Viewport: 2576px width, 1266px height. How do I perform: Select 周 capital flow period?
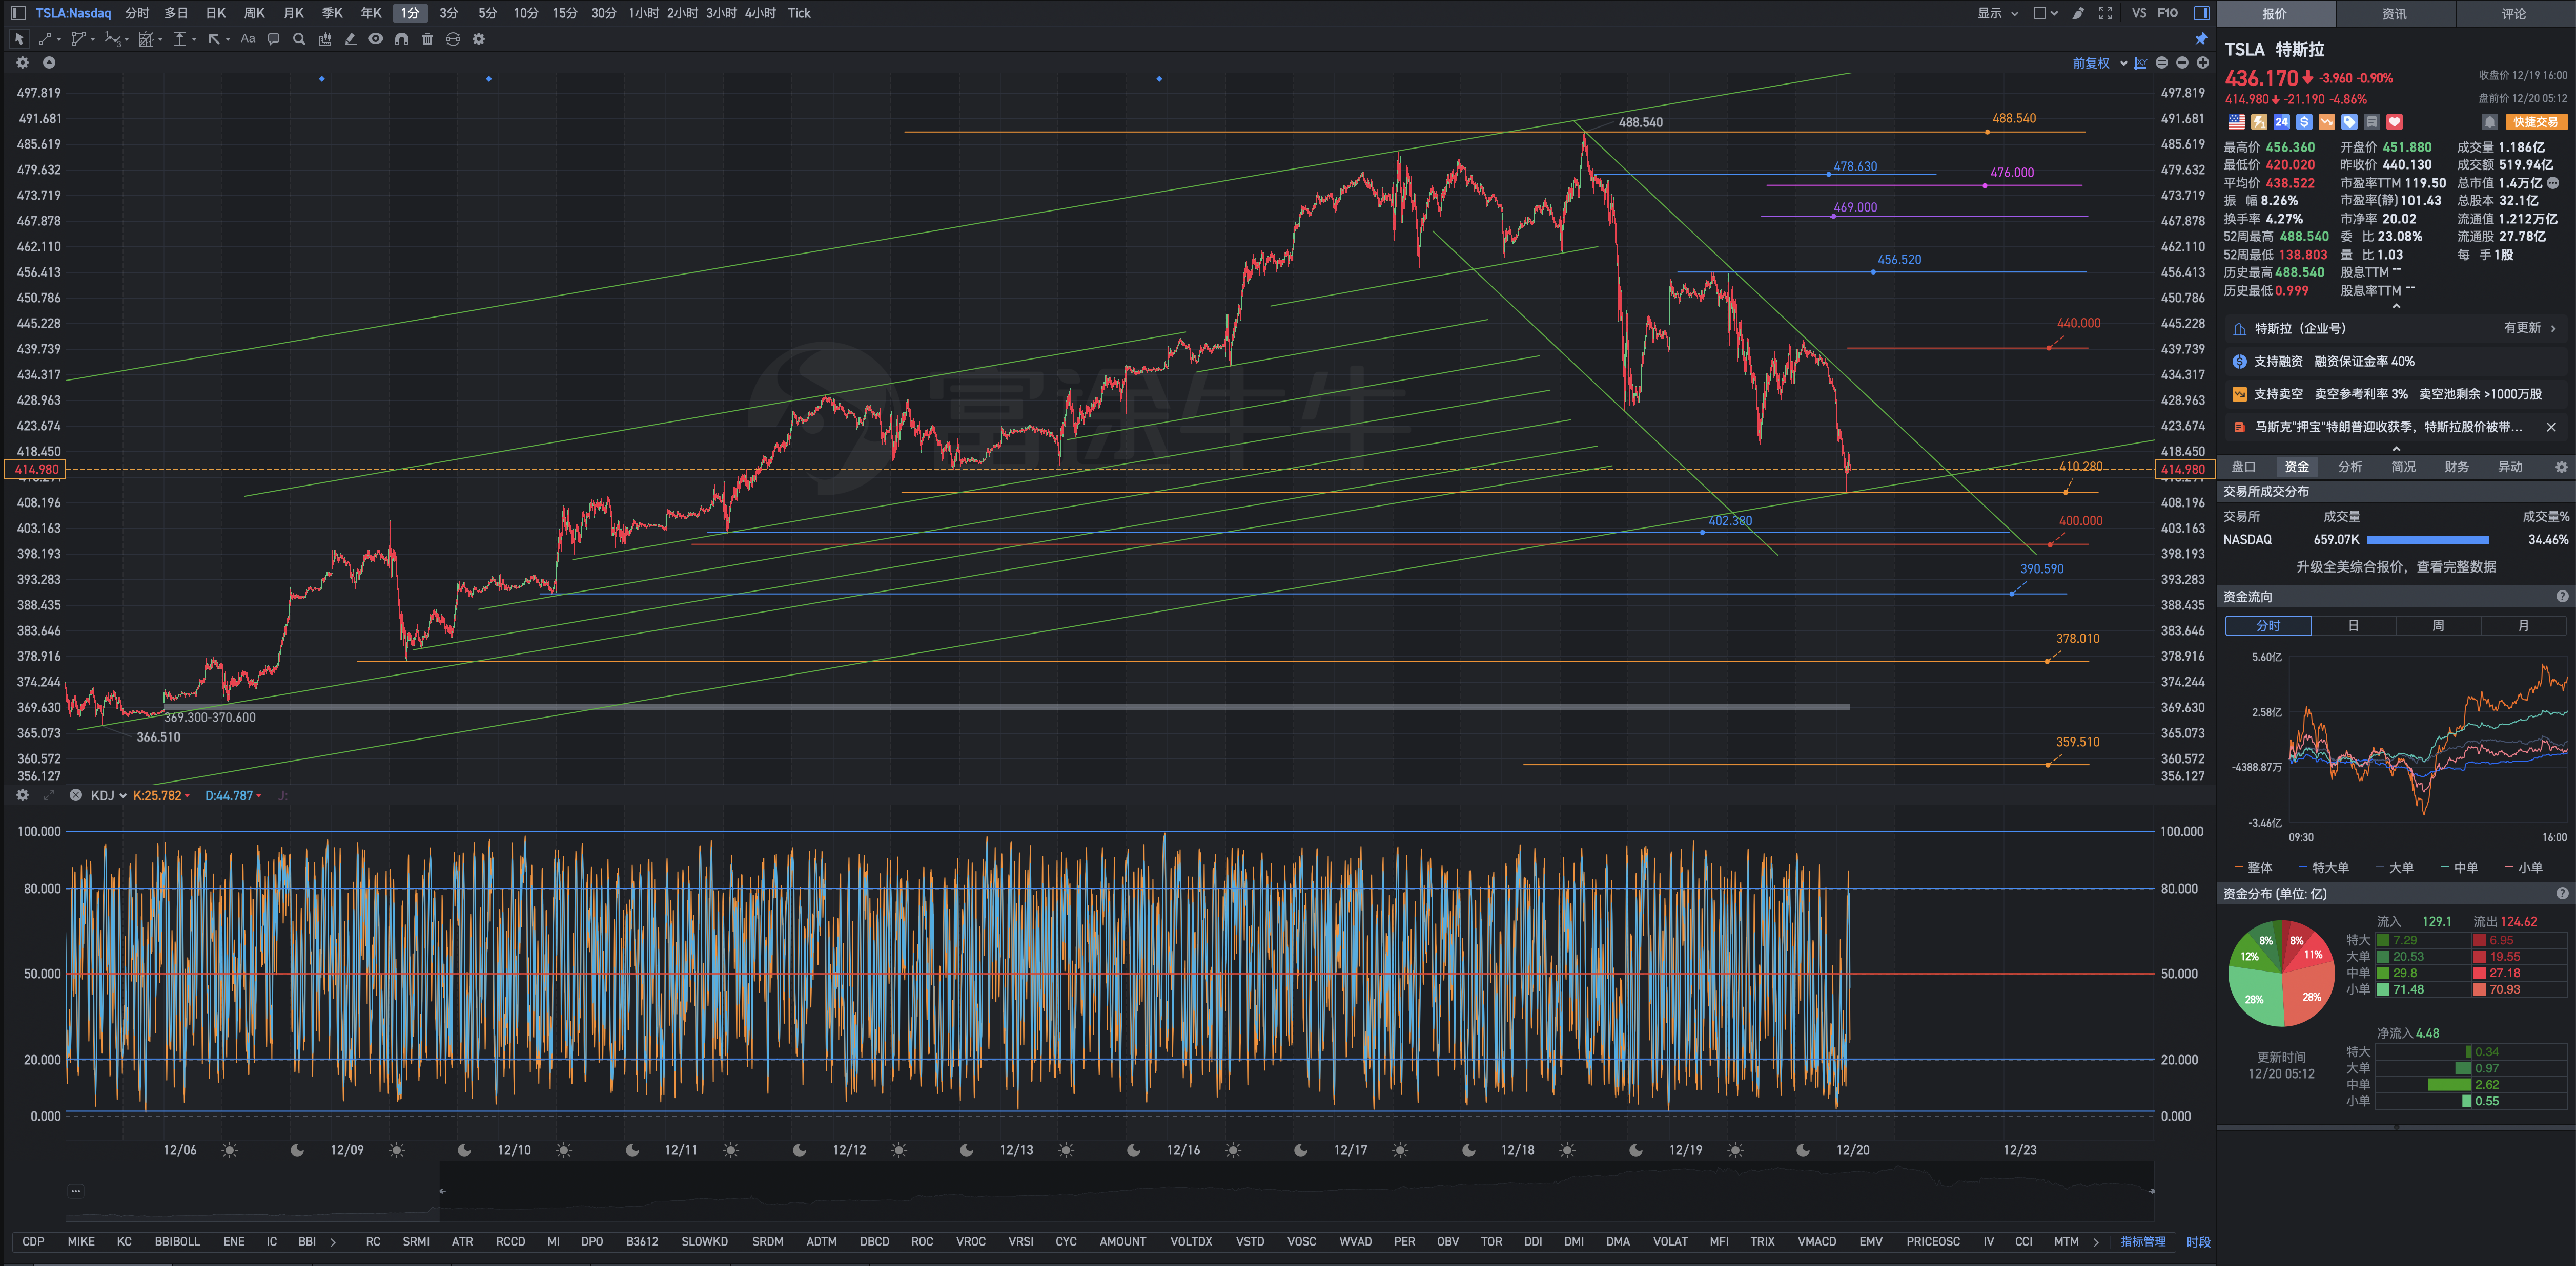pyautogui.click(x=2438, y=625)
